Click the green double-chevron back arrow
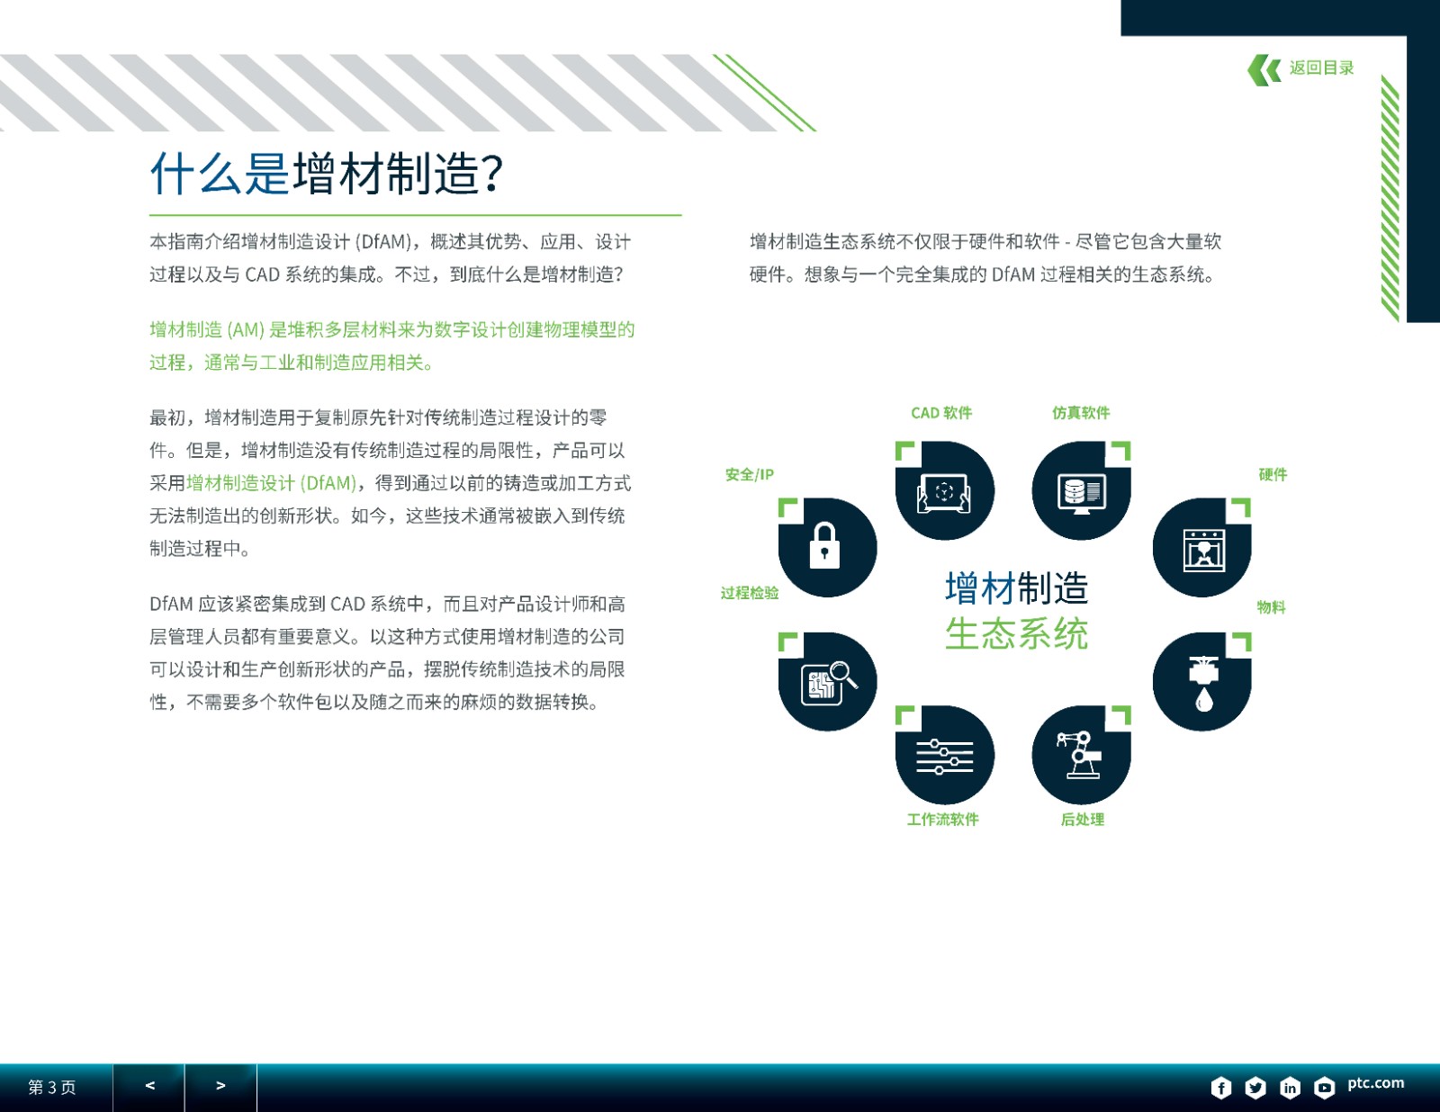 click(x=1264, y=69)
